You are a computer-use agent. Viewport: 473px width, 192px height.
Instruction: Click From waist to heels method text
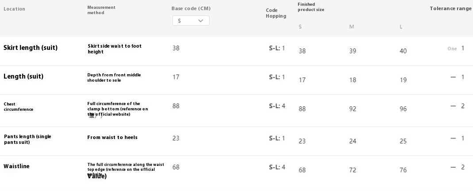pos(112,137)
